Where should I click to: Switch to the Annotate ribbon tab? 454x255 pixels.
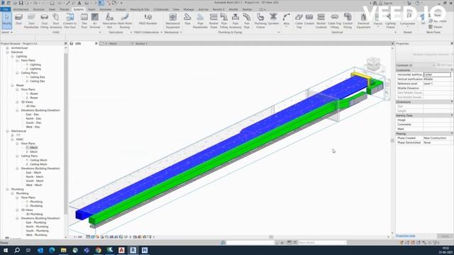pyautogui.click(x=106, y=9)
